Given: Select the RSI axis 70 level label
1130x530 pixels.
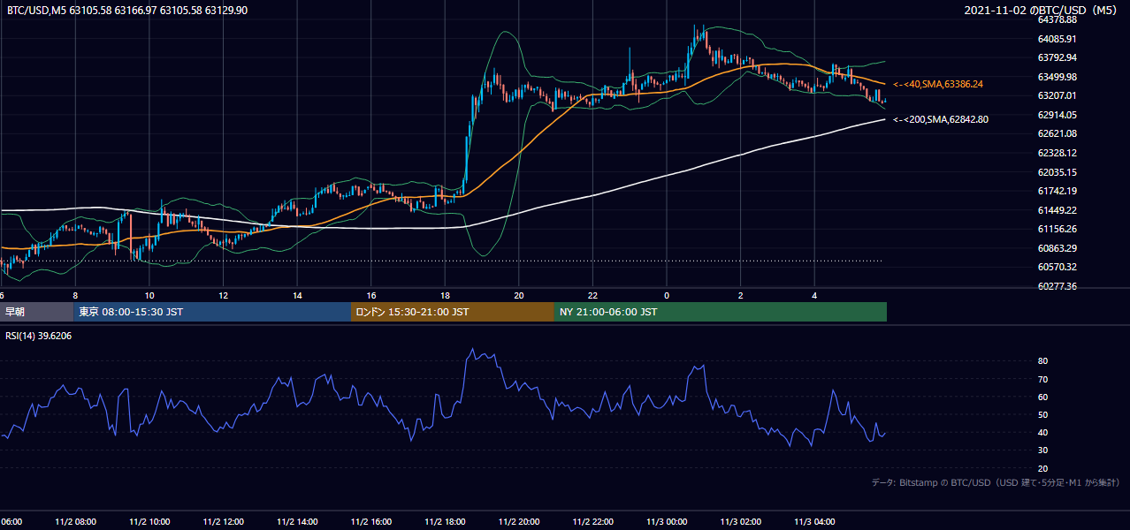Looking at the screenshot, I should (1042, 379).
